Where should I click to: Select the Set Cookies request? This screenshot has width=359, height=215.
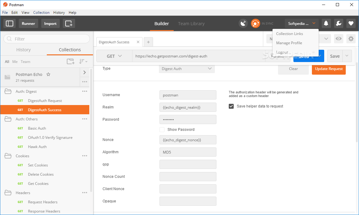(x=45, y=165)
